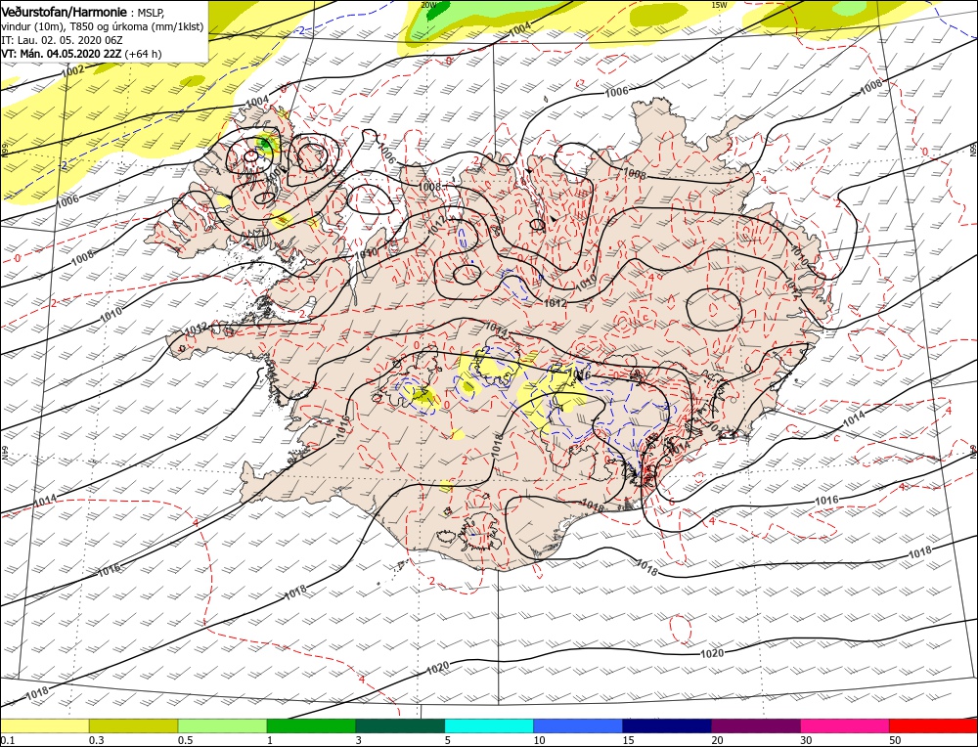Image resolution: width=978 pixels, height=747 pixels.
Task: Click the legend scale value '0.1'
Action: point(6,740)
